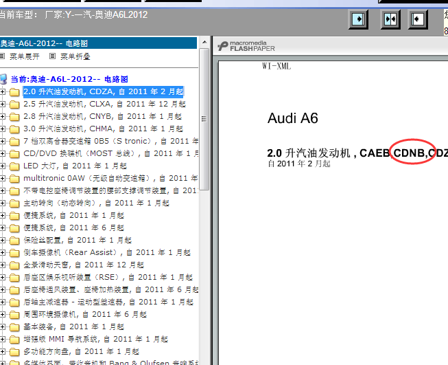Open LED 大灯 entry
The width and height of the screenshot is (448, 365).
[x=75, y=166]
